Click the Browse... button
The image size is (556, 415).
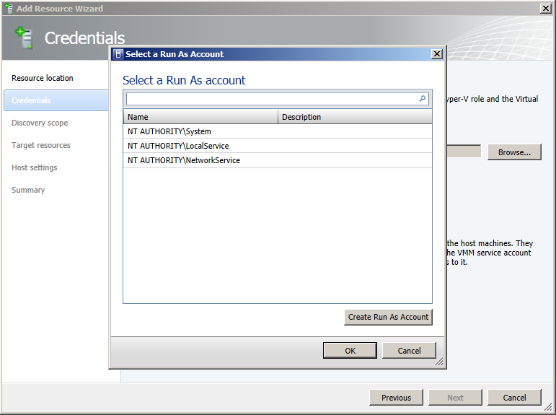pyautogui.click(x=514, y=152)
